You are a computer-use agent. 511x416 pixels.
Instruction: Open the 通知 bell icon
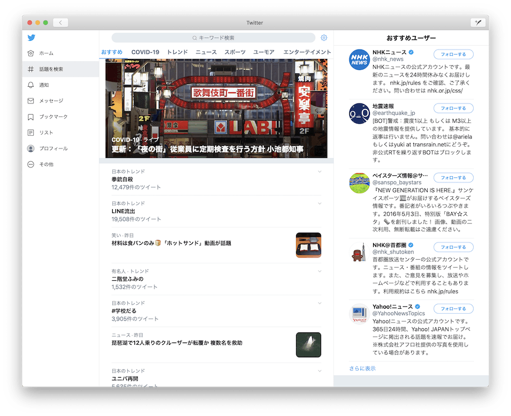click(x=31, y=85)
